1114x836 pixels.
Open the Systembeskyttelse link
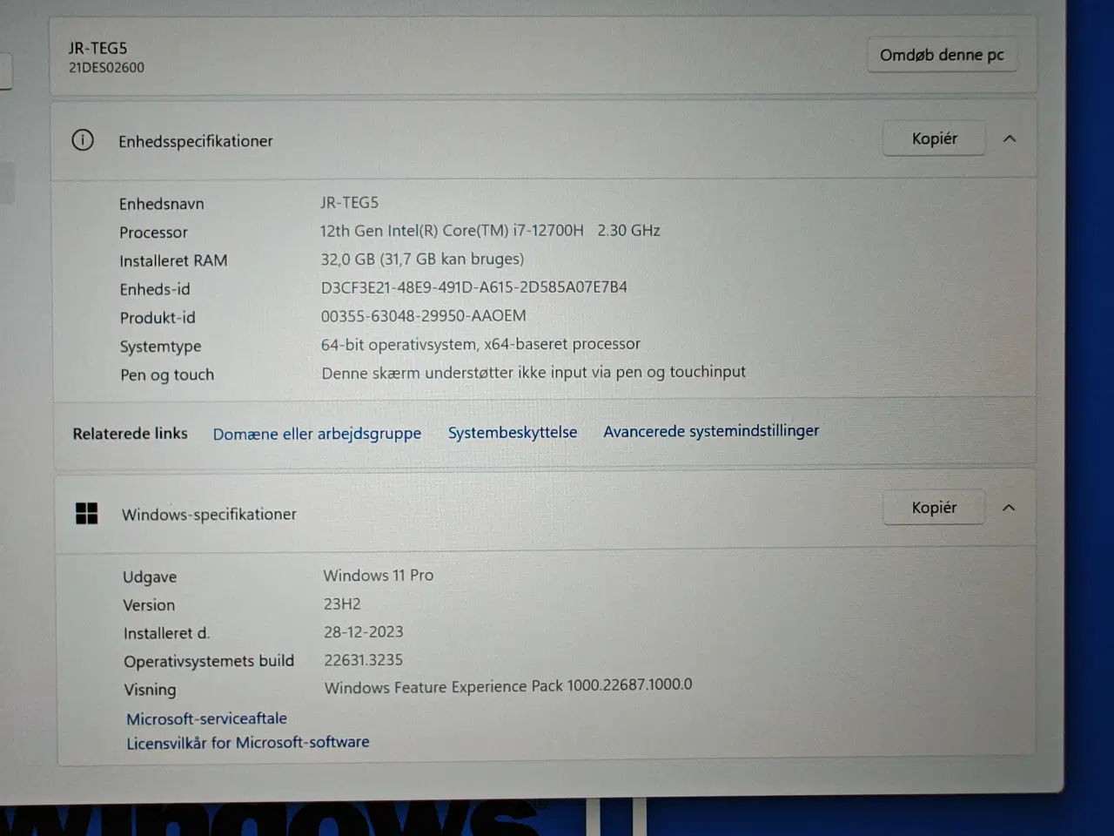[513, 432]
